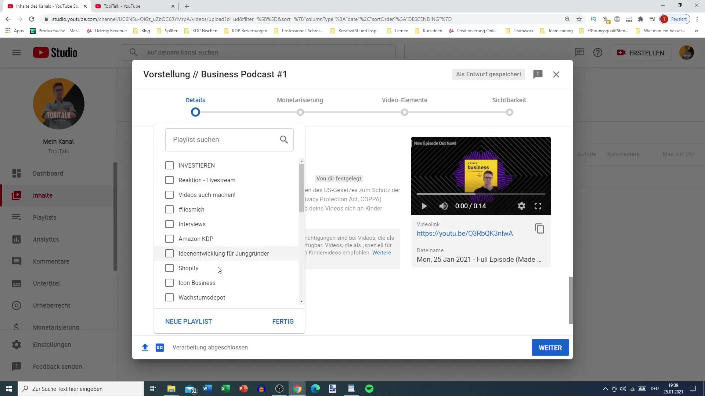Open the ERSTELLEN create button
This screenshot has width=705, height=396.
tap(641, 53)
